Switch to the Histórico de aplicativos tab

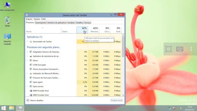(x=57, y=23)
